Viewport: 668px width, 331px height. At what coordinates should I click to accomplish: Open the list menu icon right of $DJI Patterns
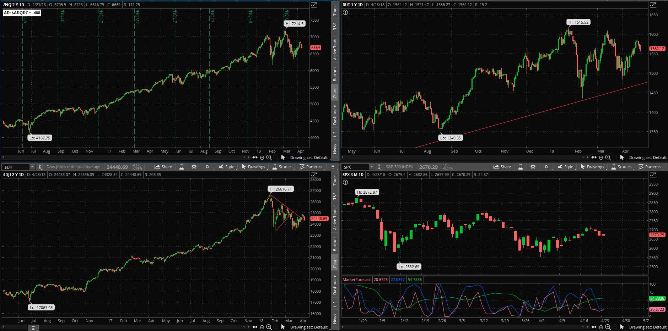[x=333, y=167]
